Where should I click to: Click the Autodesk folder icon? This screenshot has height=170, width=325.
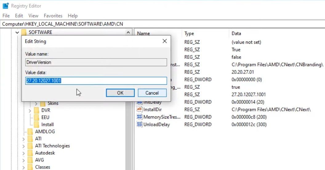click(30, 153)
